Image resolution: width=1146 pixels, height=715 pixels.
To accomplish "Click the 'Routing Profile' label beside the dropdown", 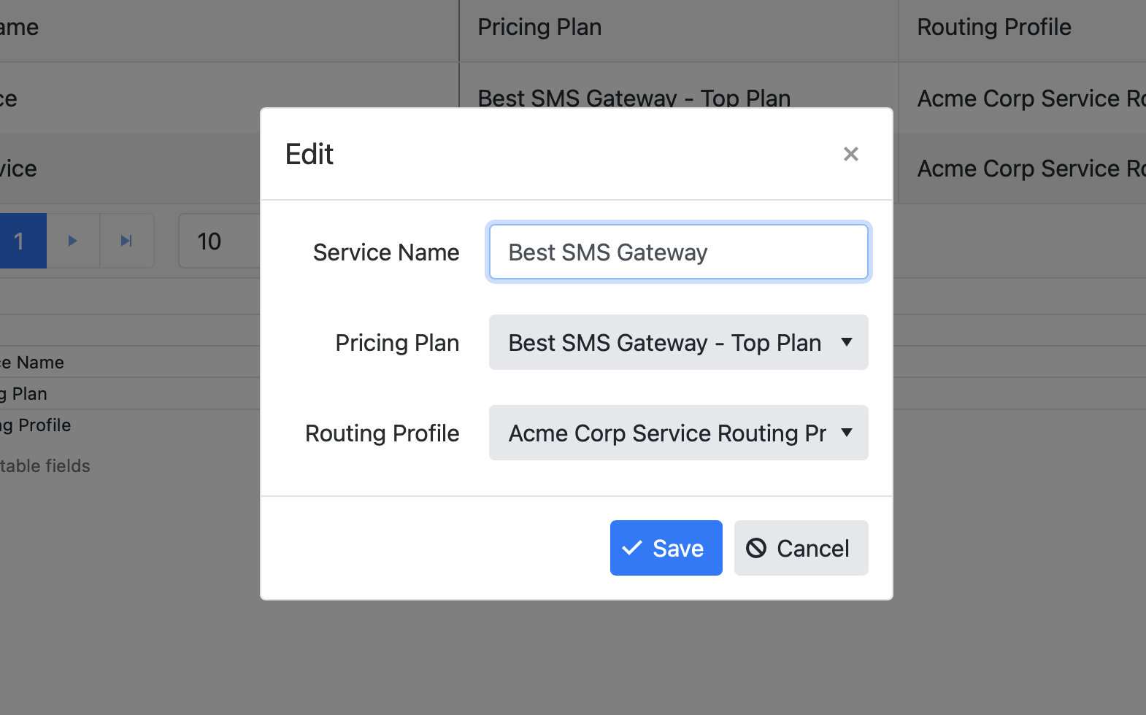I will 382,433.
